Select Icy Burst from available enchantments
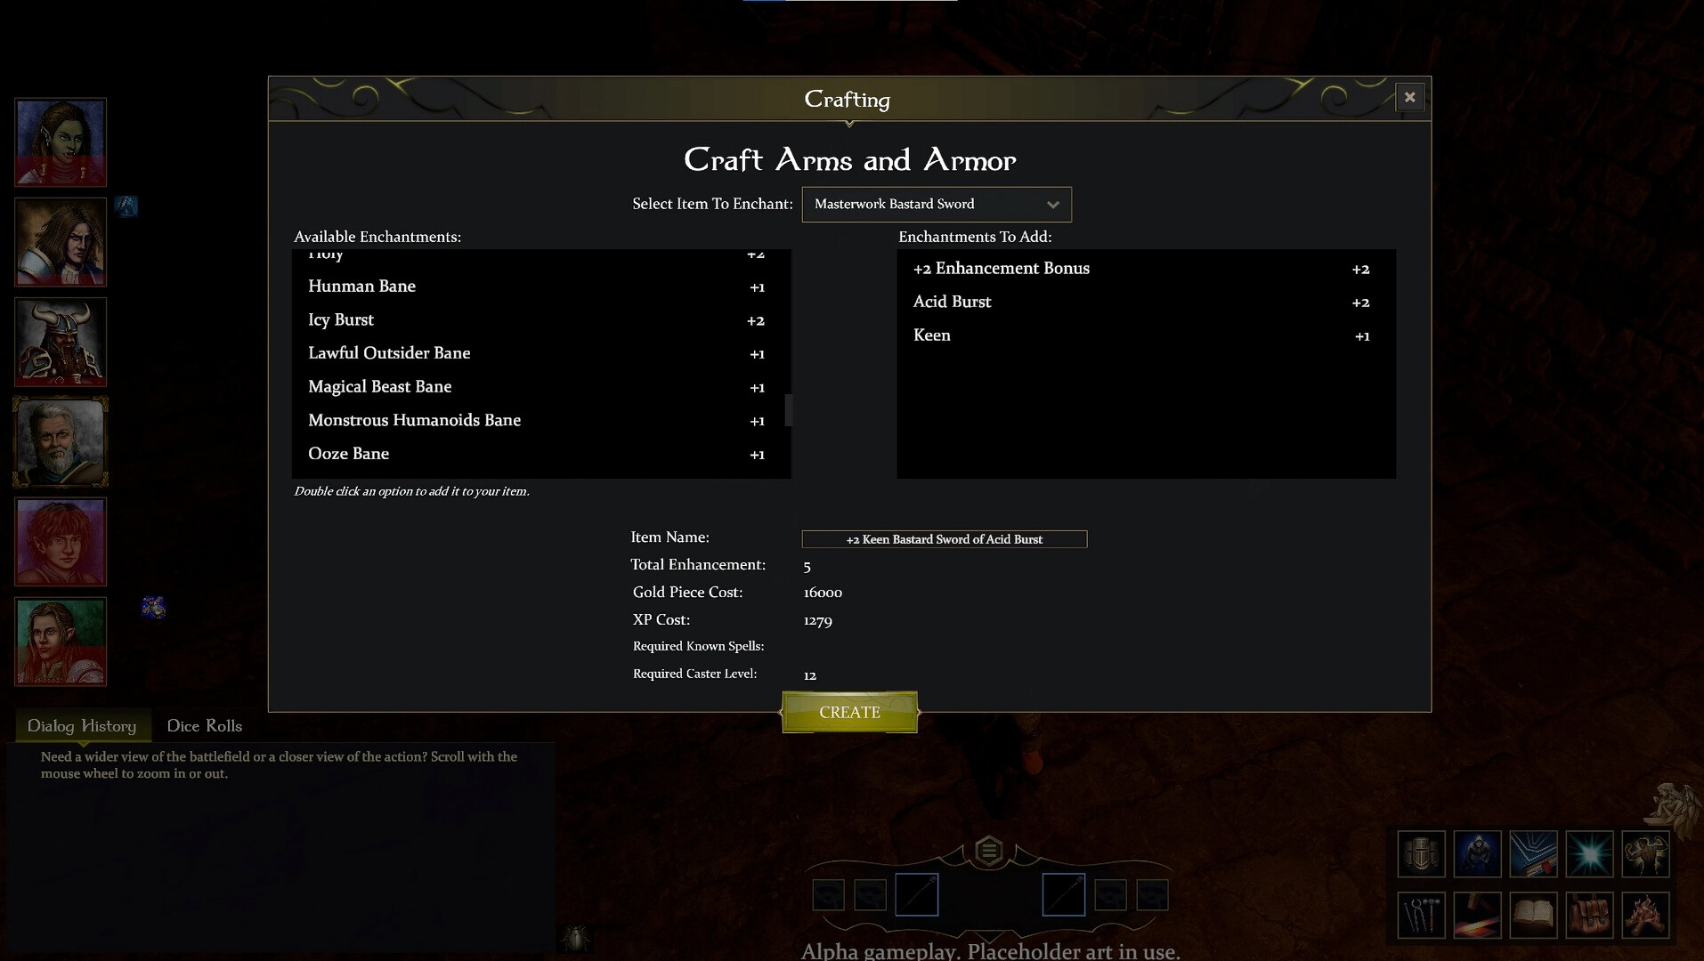The width and height of the screenshot is (1704, 961). (341, 319)
